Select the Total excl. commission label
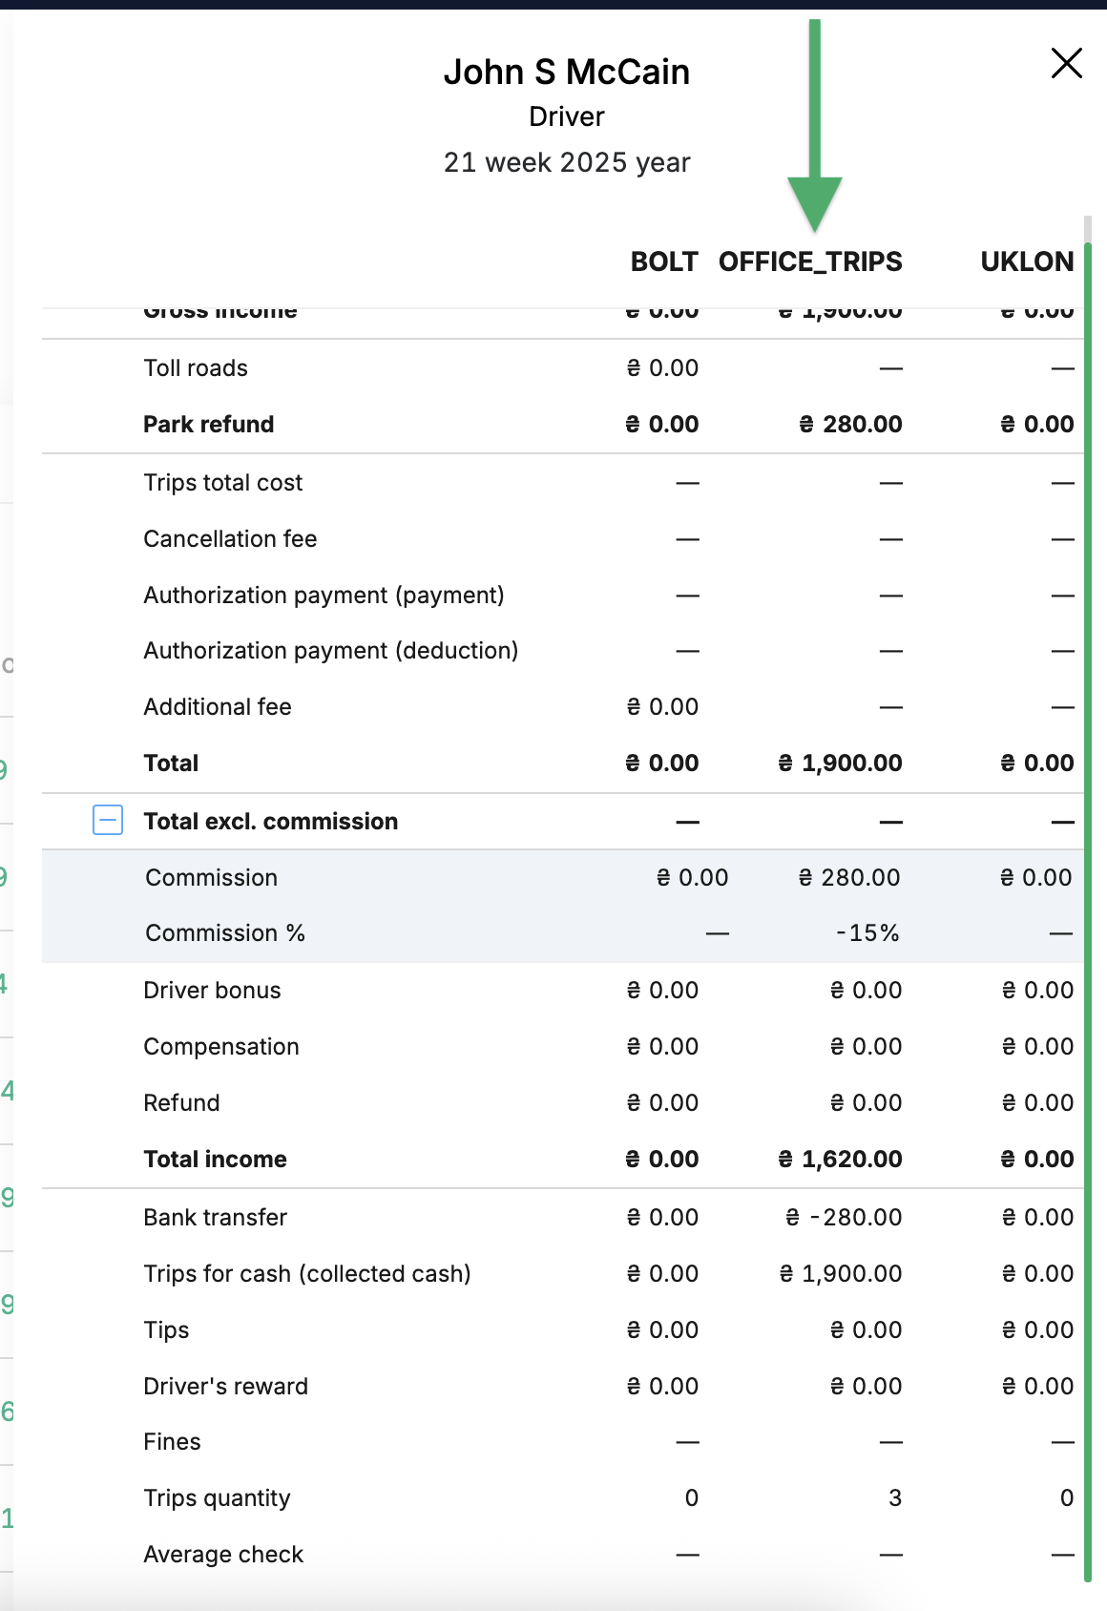The image size is (1107, 1611). tap(271, 821)
